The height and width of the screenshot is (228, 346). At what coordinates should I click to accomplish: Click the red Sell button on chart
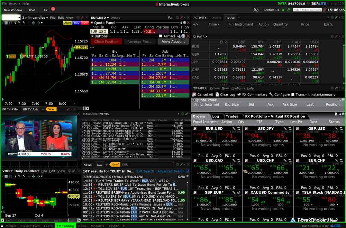[85, 23]
